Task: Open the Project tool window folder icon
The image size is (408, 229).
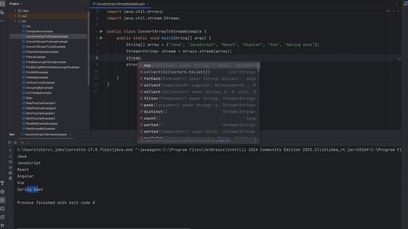Action: [3, 4]
